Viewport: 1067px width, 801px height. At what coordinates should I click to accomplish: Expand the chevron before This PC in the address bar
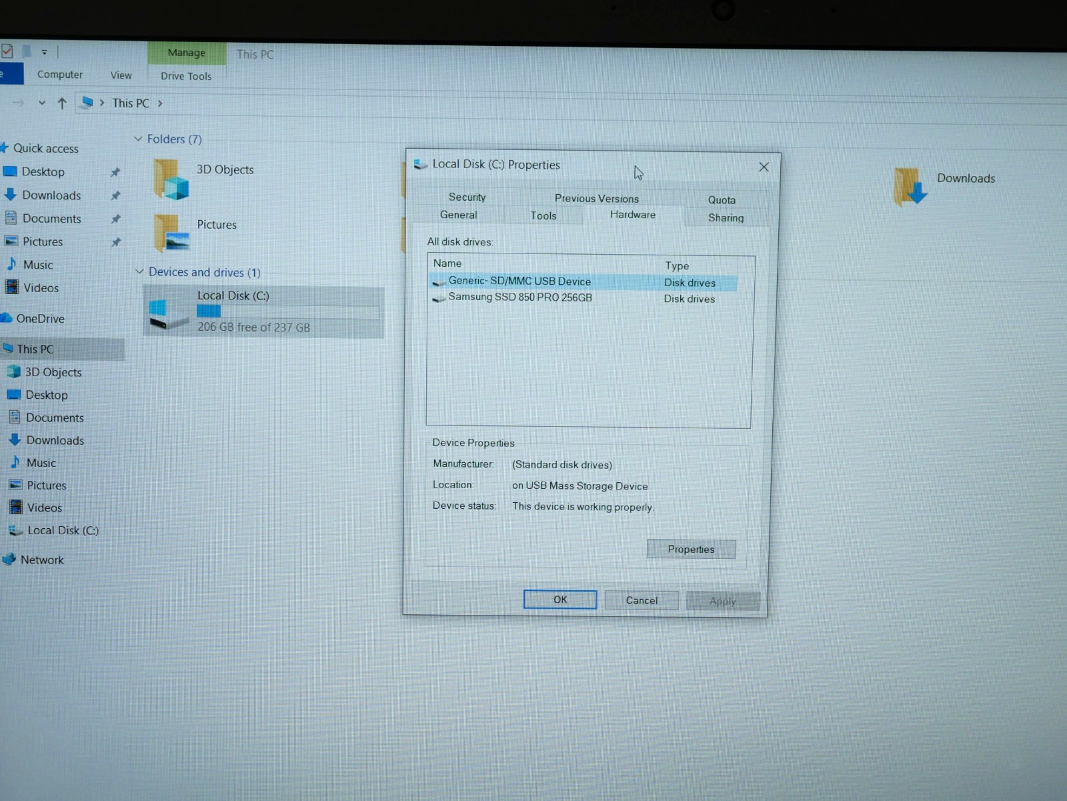(x=102, y=103)
